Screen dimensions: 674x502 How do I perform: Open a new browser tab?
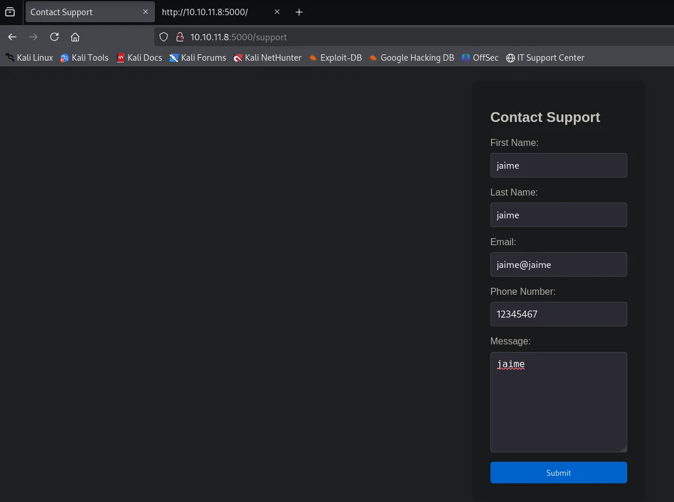pos(299,12)
